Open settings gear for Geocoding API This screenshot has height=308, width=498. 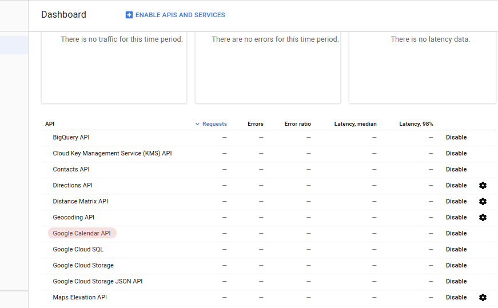[x=483, y=218]
